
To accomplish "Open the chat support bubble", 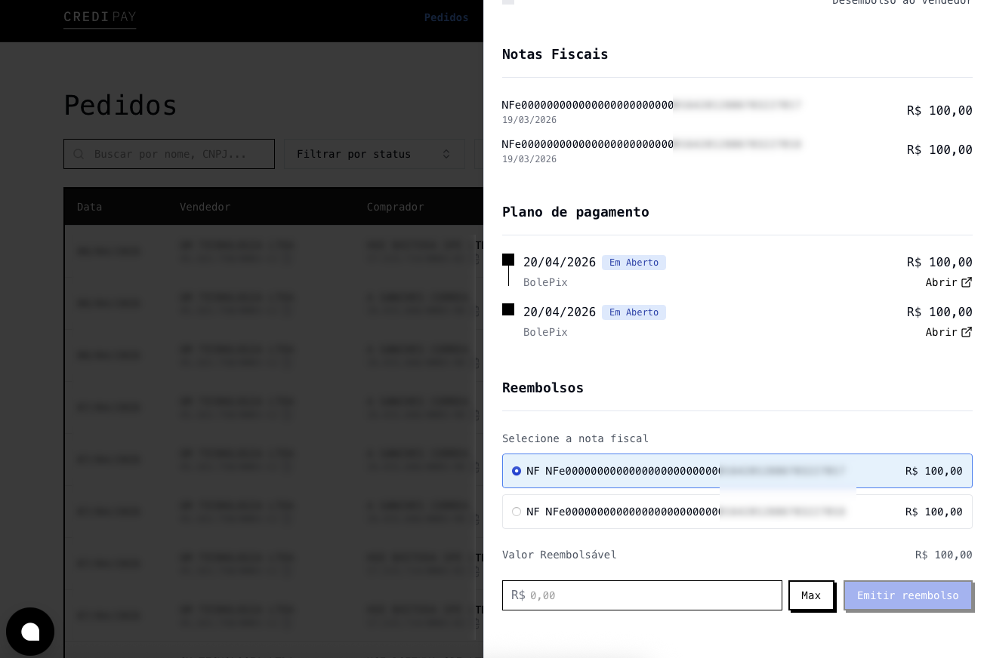I will click(30, 632).
